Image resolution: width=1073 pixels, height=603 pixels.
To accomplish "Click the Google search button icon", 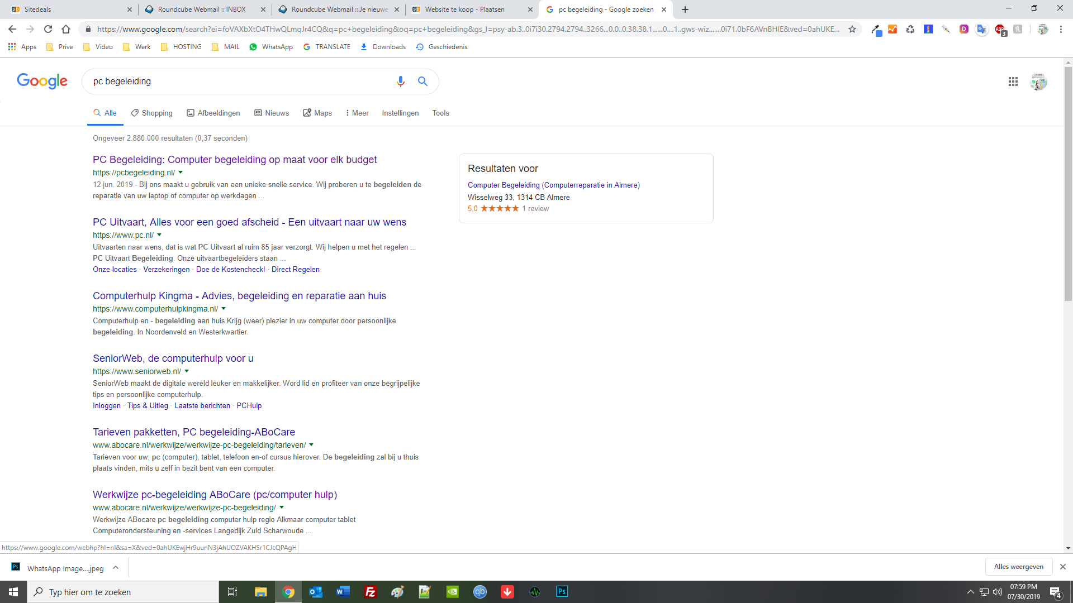I will pos(422,81).
